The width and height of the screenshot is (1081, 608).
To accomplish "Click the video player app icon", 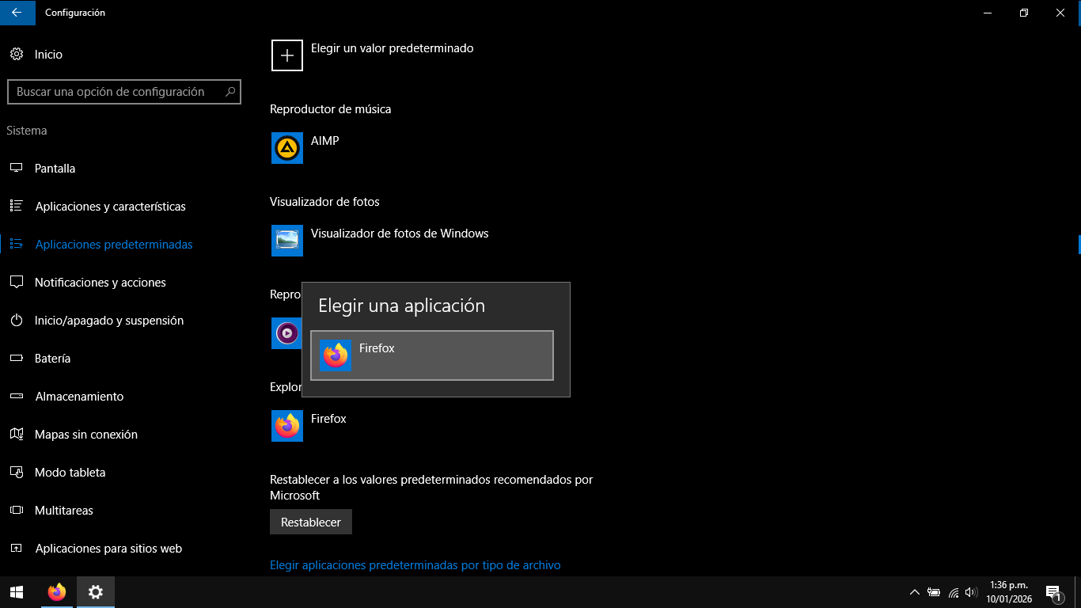I will click(x=286, y=333).
